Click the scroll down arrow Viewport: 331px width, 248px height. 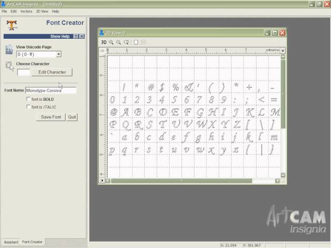pos(283,175)
